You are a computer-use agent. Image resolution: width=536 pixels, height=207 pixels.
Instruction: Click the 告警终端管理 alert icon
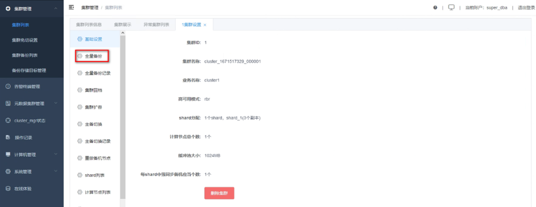pos(8,87)
